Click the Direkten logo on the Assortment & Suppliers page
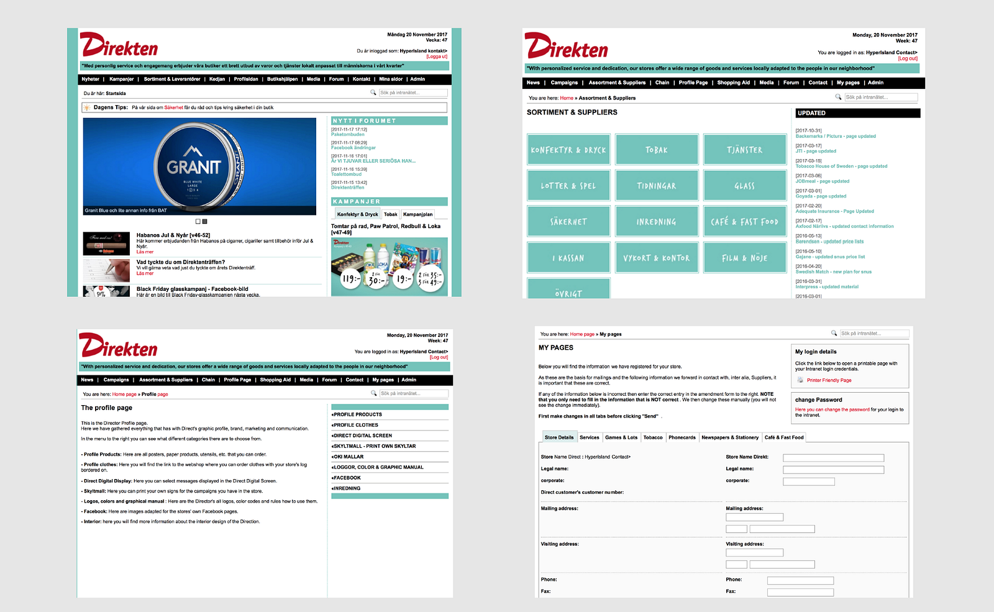 click(567, 46)
